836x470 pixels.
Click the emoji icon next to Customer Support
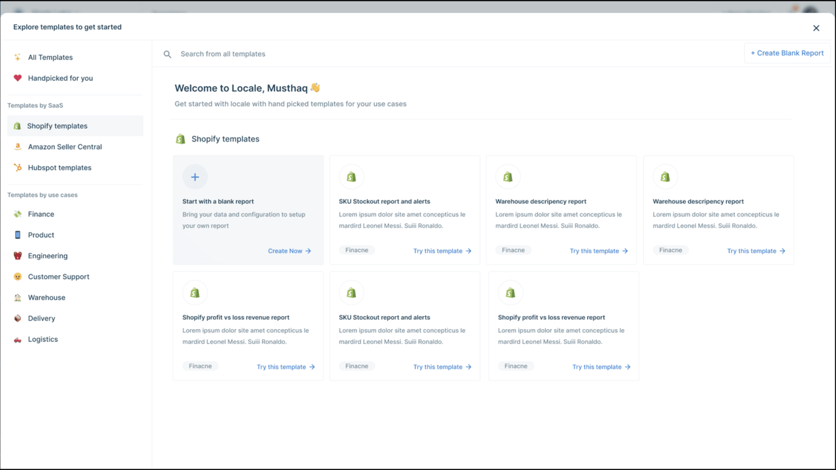[18, 277]
